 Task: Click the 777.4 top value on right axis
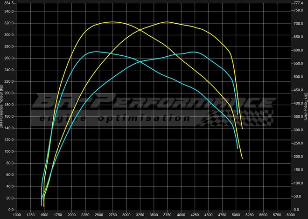click(x=298, y=3)
